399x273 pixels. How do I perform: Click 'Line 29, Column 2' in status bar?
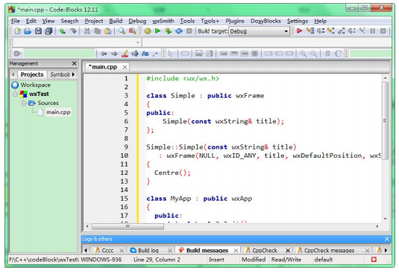(157, 260)
